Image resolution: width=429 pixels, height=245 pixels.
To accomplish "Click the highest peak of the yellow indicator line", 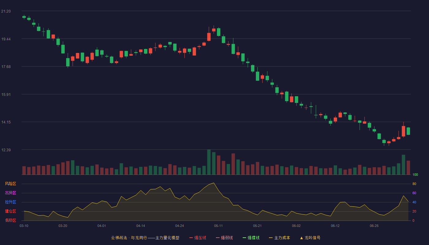I will tap(214, 183).
